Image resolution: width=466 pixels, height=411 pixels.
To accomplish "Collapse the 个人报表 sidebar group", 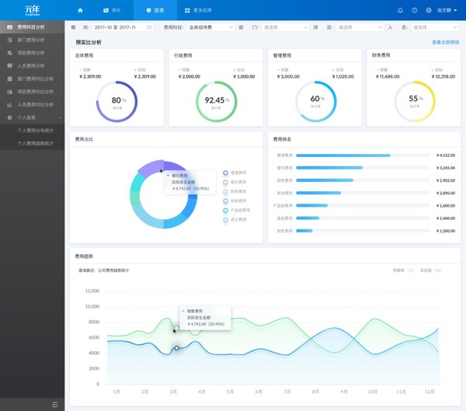I will [32, 117].
